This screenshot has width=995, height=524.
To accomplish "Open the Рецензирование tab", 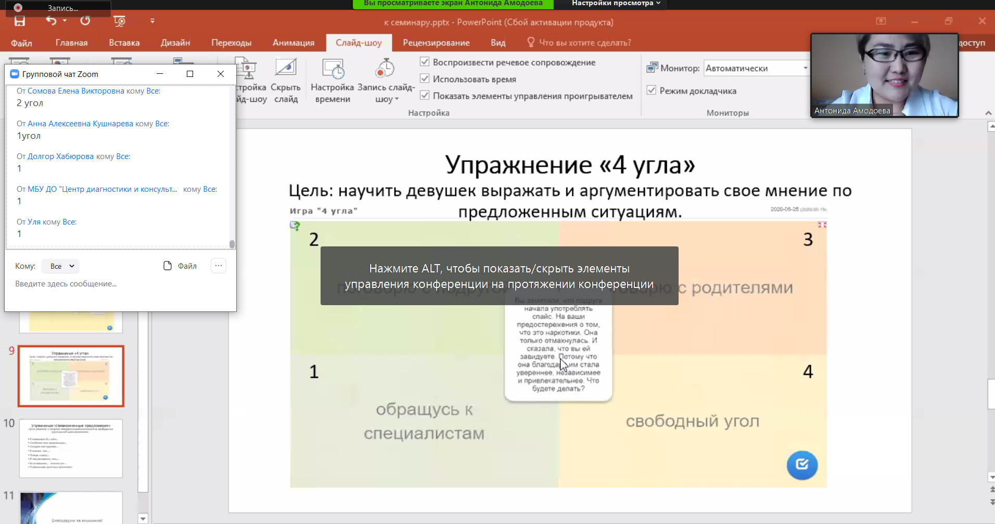I will [x=436, y=43].
